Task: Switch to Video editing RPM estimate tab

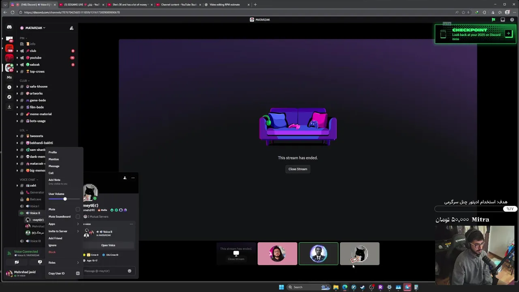Action: point(227,4)
